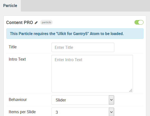Screen dimensions: 150x116
Task: Click the Behaviour field label
Action: 18,100
